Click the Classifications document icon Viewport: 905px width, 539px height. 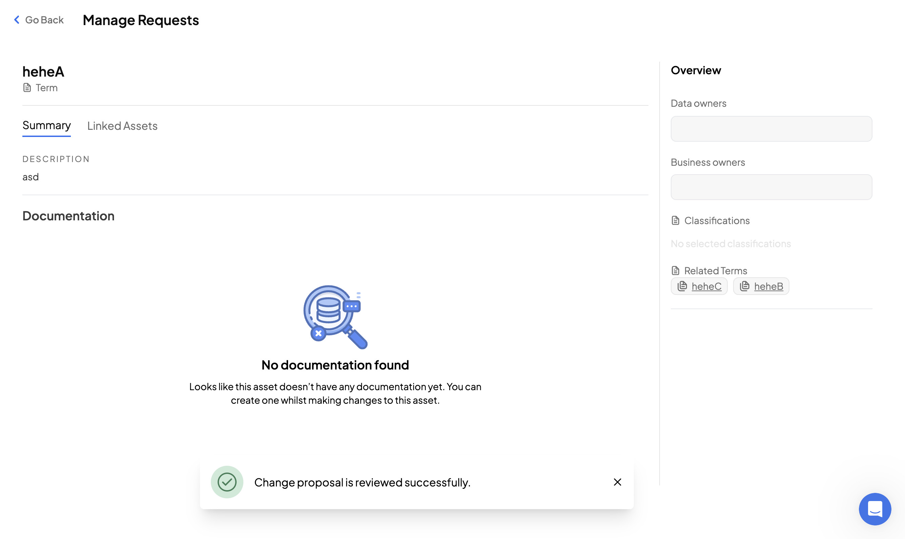click(x=675, y=220)
